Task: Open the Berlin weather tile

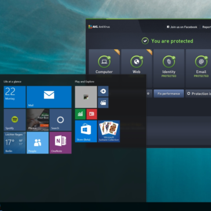Action: (x=14, y=143)
